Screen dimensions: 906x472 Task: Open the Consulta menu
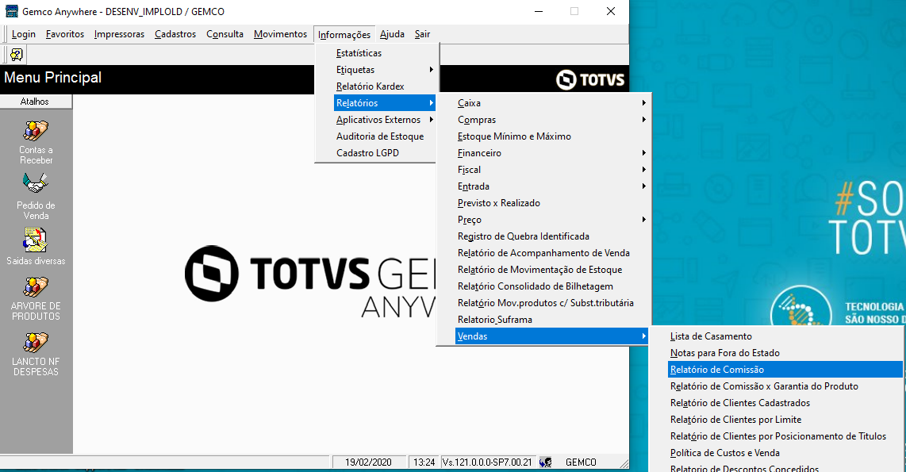[x=225, y=34]
